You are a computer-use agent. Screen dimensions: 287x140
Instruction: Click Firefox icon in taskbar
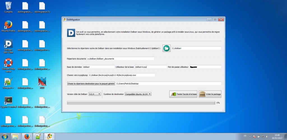tap(27, 137)
